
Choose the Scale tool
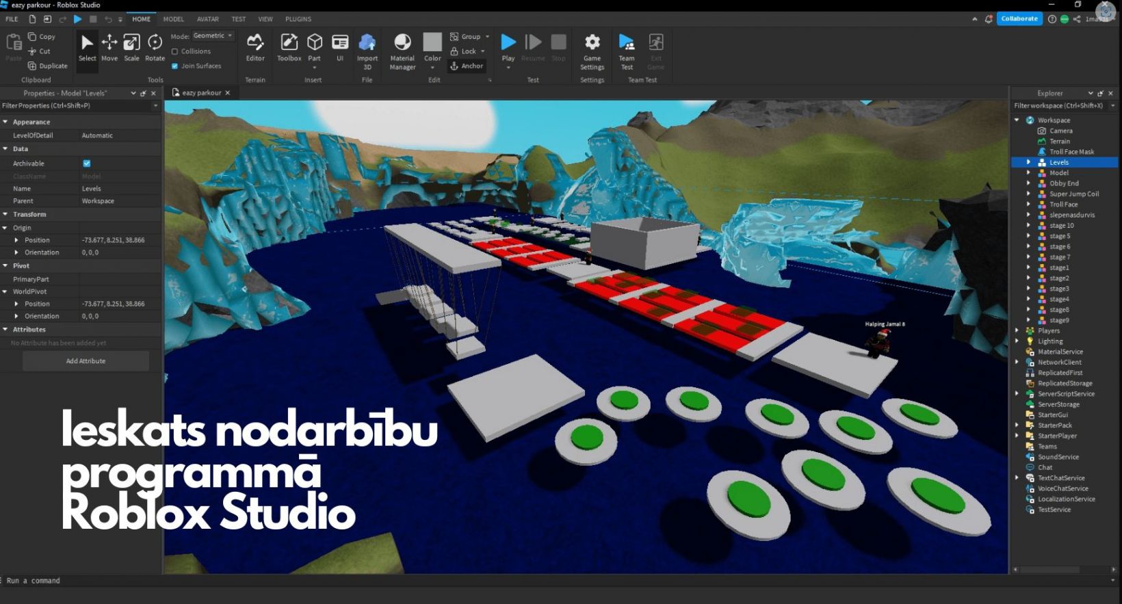click(131, 48)
